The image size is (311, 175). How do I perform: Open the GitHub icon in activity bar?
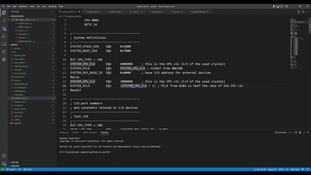coord(4,59)
